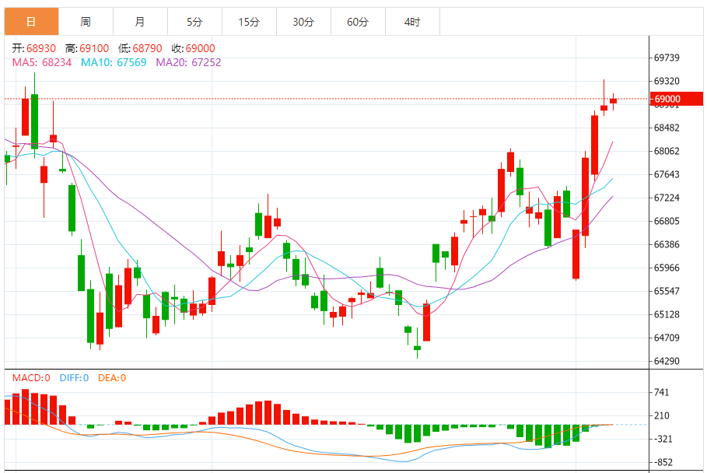
Task: Click the 69739 price axis label
Action: (667, 58)
